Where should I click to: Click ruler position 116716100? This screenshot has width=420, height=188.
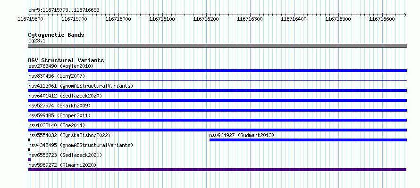coord(162,19)
